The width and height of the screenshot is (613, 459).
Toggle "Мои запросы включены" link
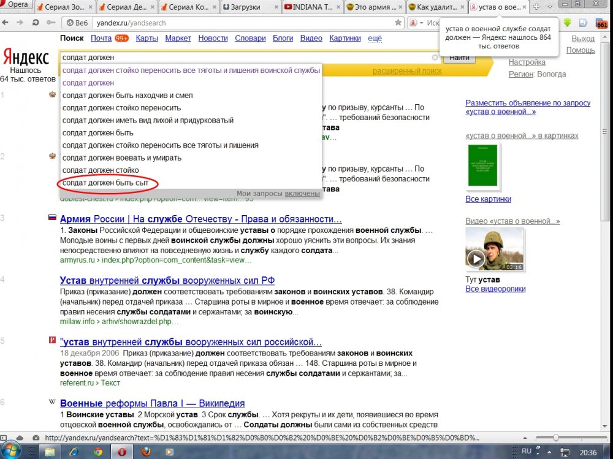pyautogui.click(x=302, y=194)
